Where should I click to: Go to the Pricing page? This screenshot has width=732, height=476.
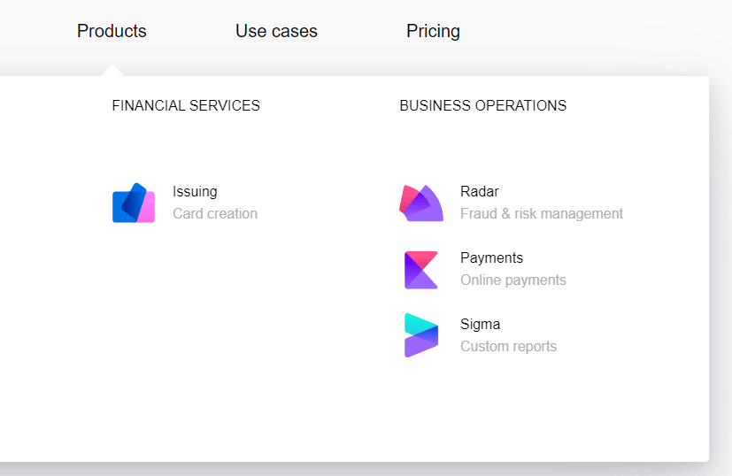pyautogui.click(x=433, y=31)
